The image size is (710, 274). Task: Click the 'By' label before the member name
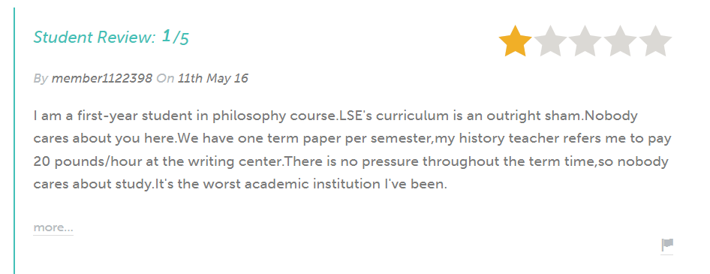pos(41,79)
